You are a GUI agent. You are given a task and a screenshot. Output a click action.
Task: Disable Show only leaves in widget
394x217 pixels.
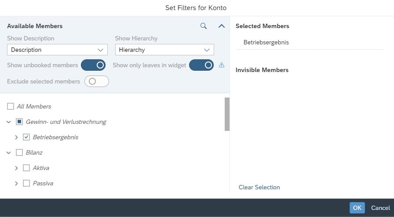[x=202, y=65]
